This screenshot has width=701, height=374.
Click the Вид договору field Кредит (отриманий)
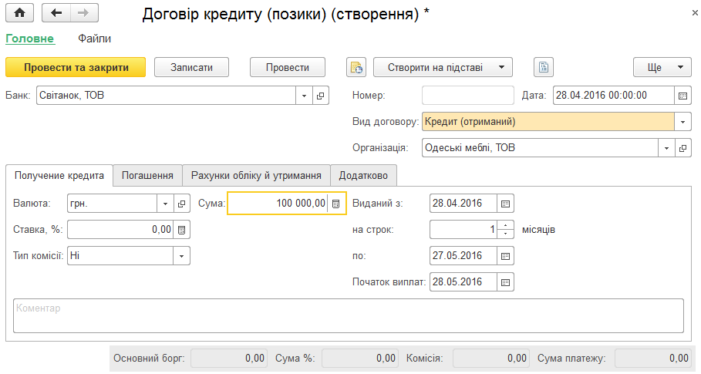pos(548,122)
